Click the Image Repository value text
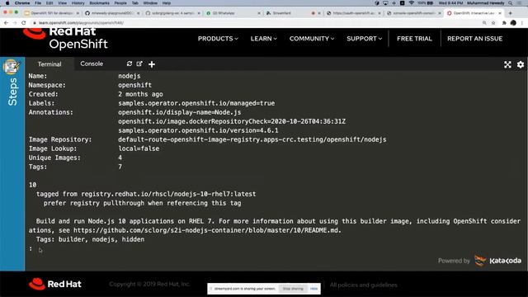 (x=252, y=139)
